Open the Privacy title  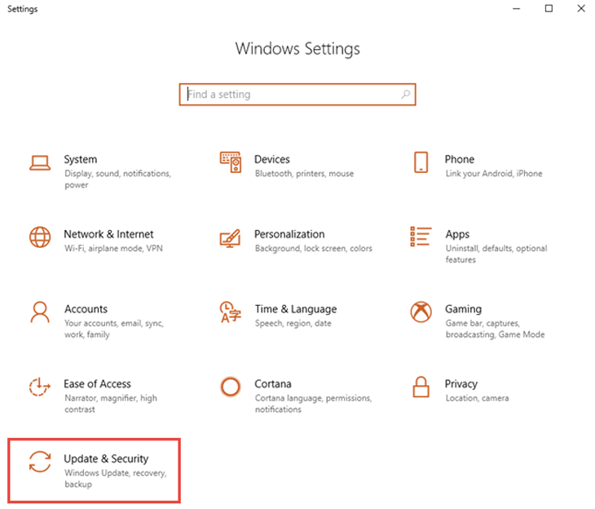coord(461,384)
